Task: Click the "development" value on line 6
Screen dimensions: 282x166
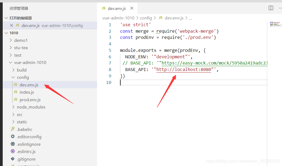Action: tap(171, 57)
